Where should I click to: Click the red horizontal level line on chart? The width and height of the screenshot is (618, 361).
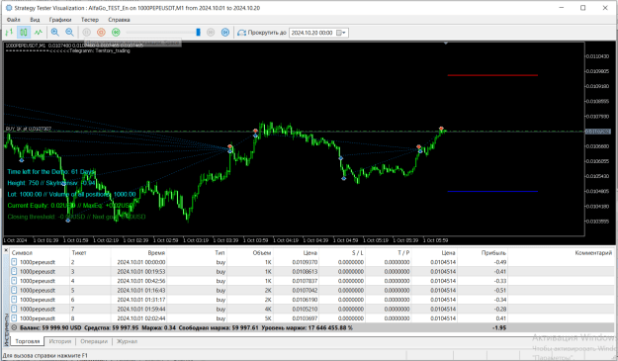pos(492,75)
